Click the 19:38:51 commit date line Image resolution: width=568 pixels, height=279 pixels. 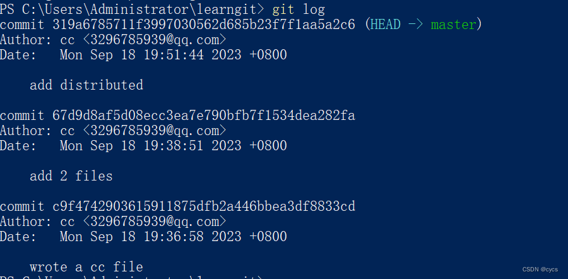tap(173, 146)
